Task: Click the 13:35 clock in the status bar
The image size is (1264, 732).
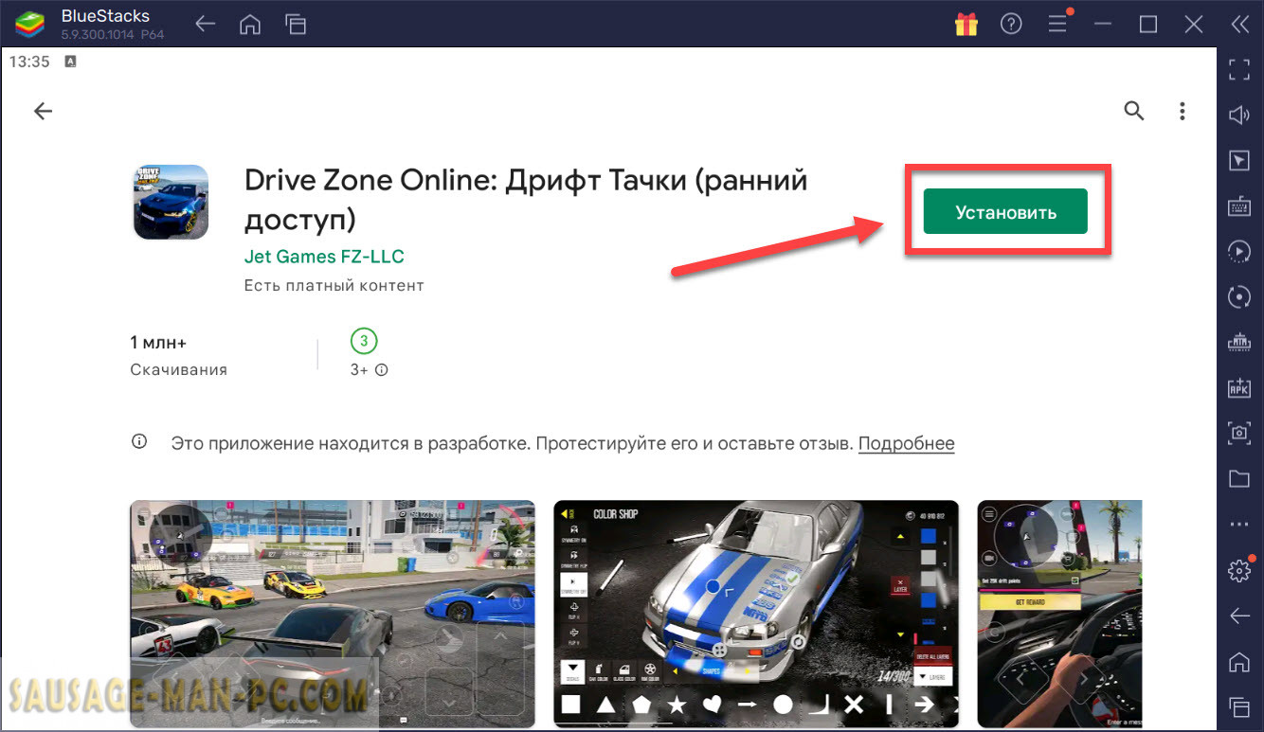Action: pyautogui.click(x=28, y=62)
